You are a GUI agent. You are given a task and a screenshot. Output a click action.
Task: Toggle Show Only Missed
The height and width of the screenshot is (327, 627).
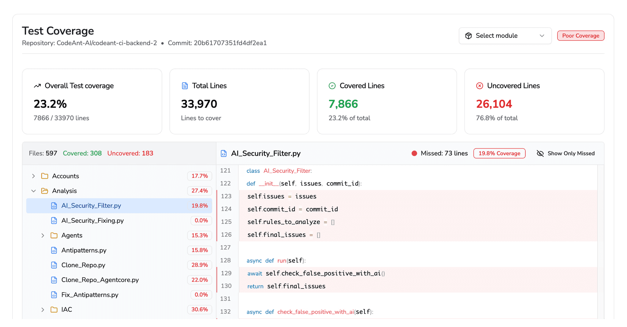tap(565, 153)
